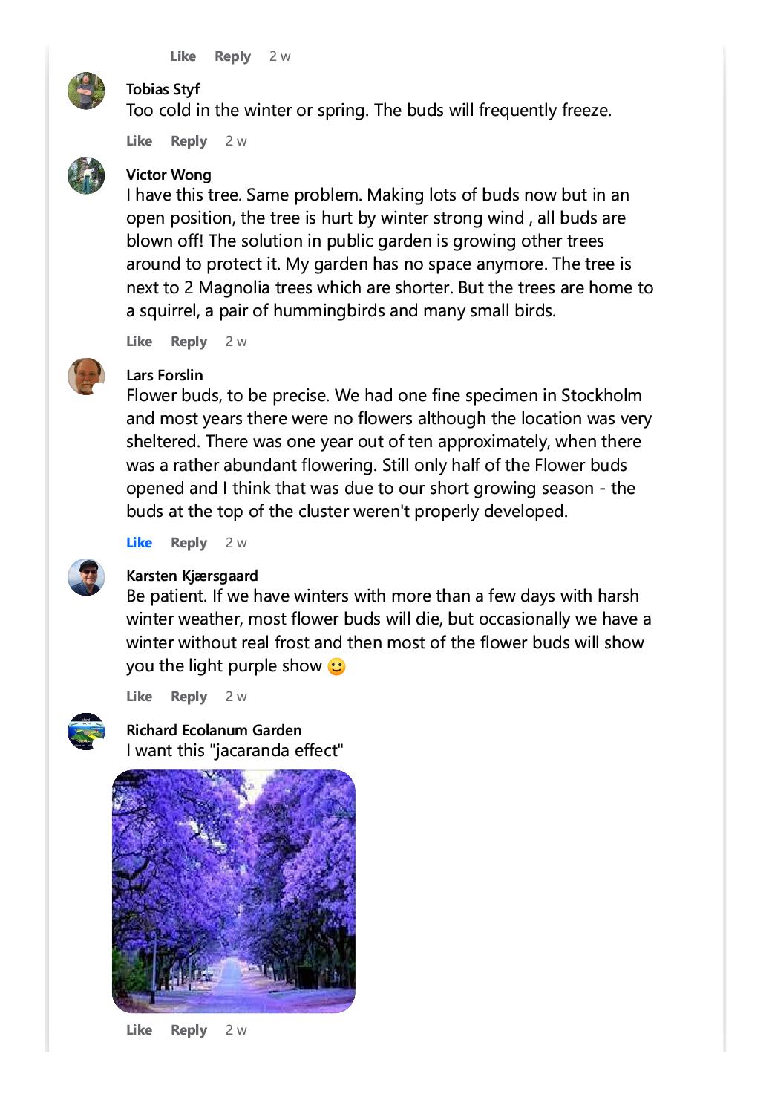Reply to Tobias Styf's comment
The height and width of the screenshot is (1097, 772).
pos(189,141)
